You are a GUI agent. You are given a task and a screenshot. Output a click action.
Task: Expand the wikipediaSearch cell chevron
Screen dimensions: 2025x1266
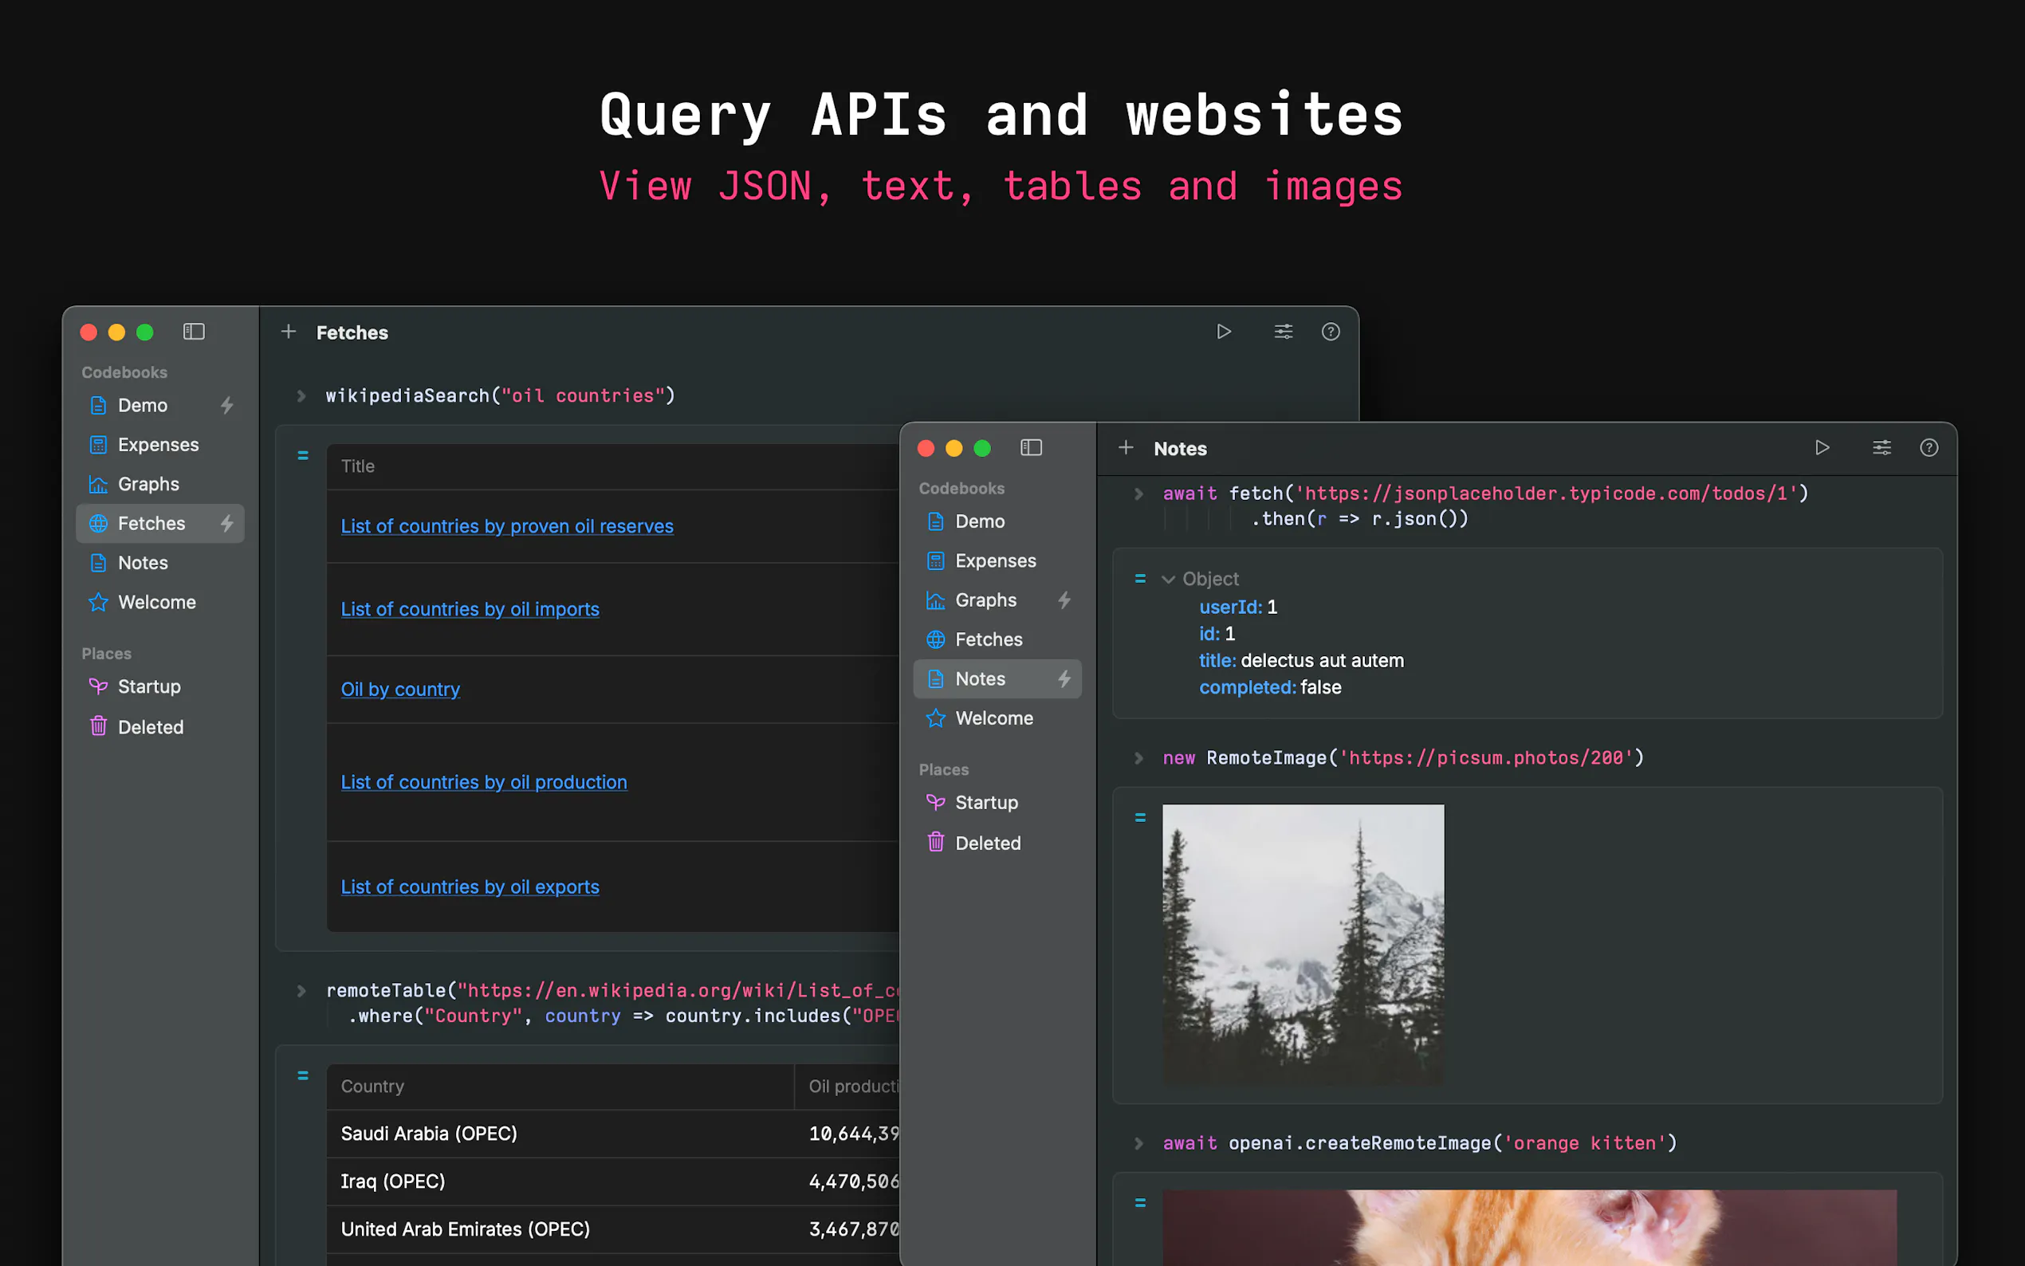pyautogui.click(x=301, y=395)
